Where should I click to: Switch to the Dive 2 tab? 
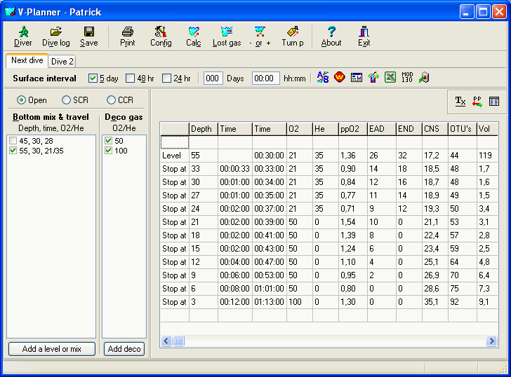pos(62,61)
